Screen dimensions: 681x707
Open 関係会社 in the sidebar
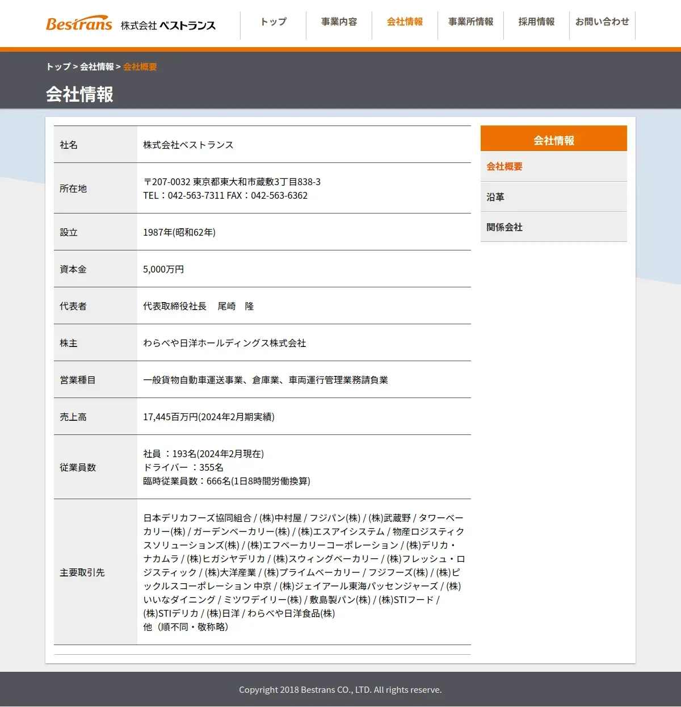554,227
